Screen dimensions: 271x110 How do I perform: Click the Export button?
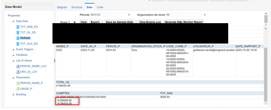tap(95, 22)
